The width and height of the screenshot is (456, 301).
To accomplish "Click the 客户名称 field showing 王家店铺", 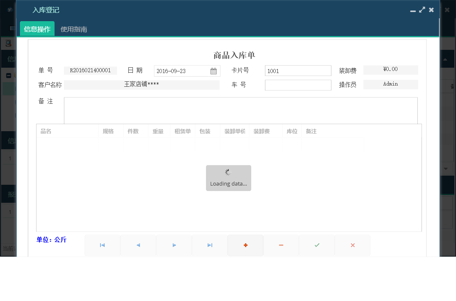I will (141, 85).
